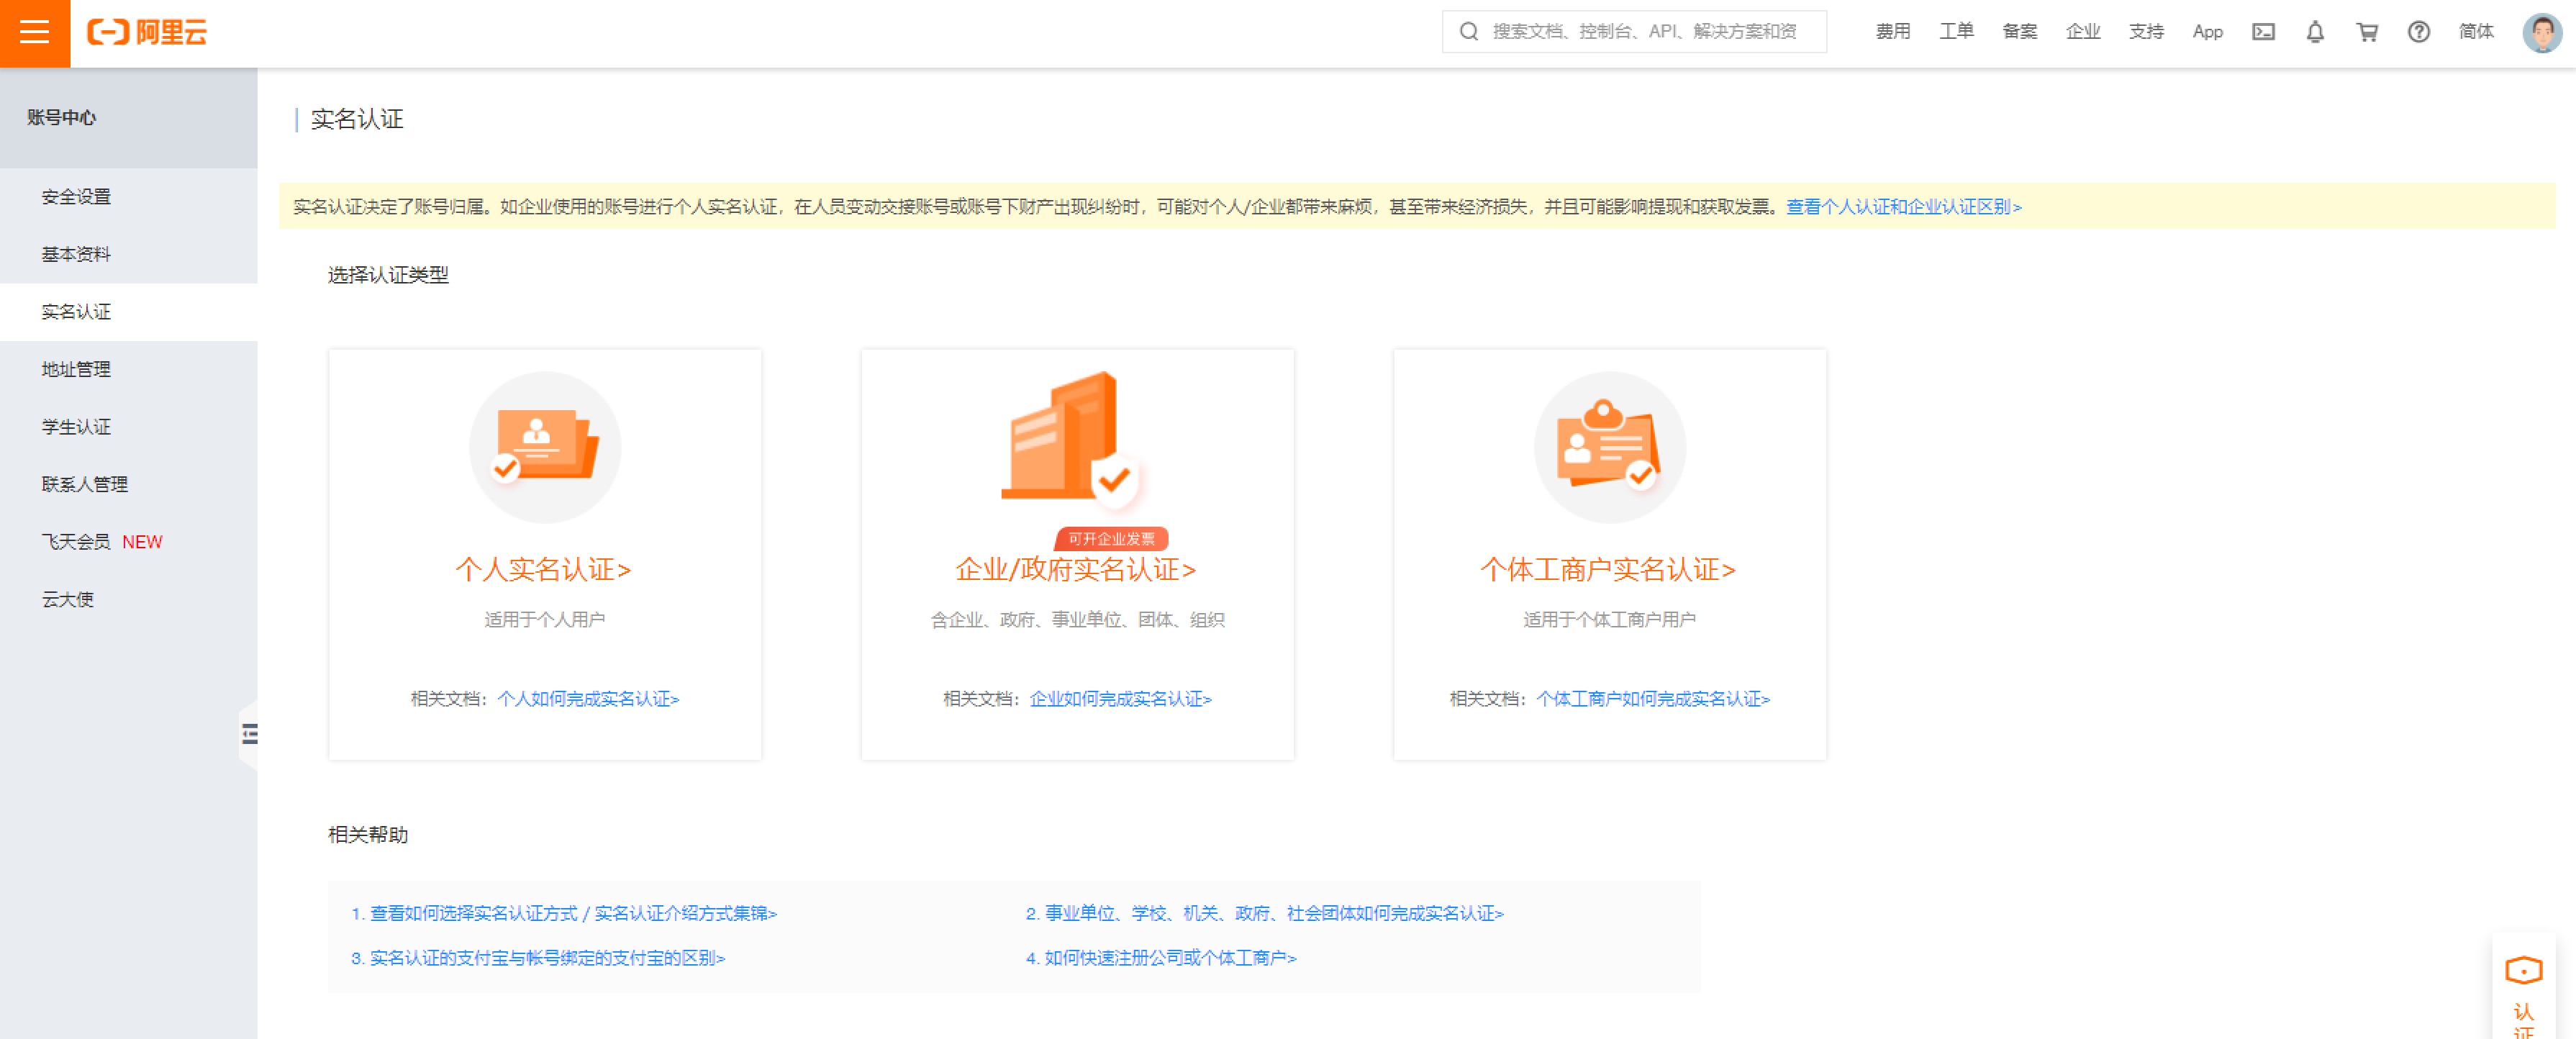Choose 个人实名认证 option
The width and height of the screenshot is (2576, 1039).
[x=543, y=570]
